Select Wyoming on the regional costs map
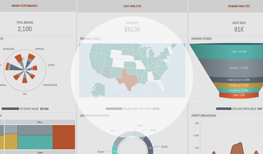The image size is (263, 154). 116,54
